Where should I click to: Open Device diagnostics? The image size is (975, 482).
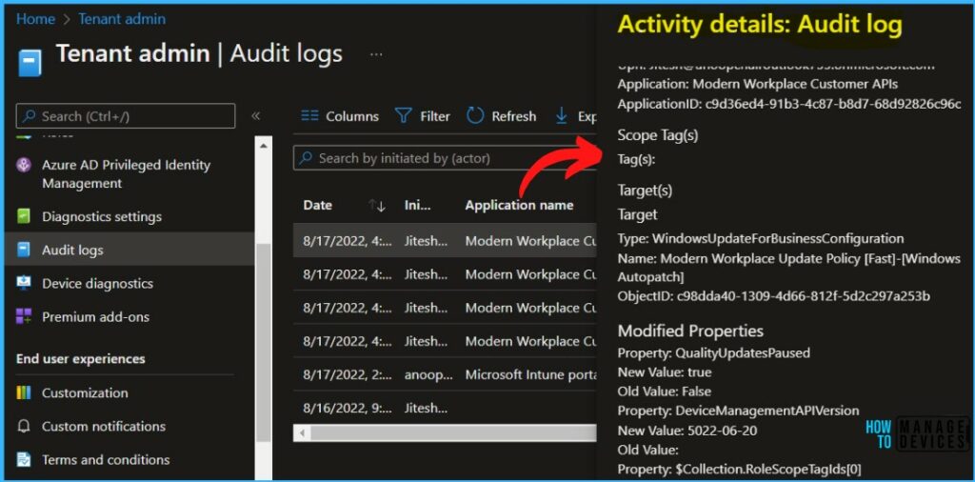pyautogui.click(x=97, y=283)
